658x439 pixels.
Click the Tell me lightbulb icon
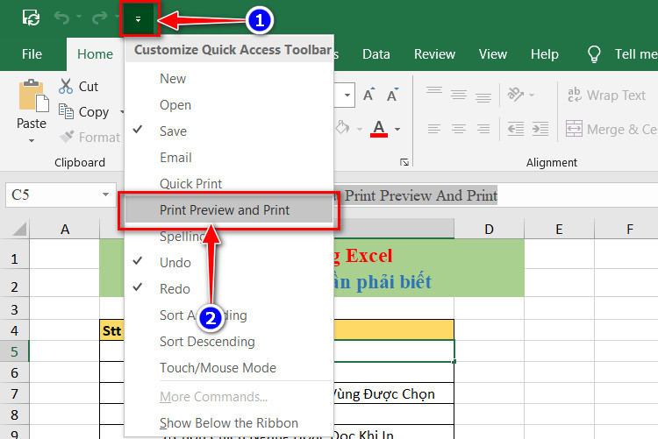(x=594, y=54)
